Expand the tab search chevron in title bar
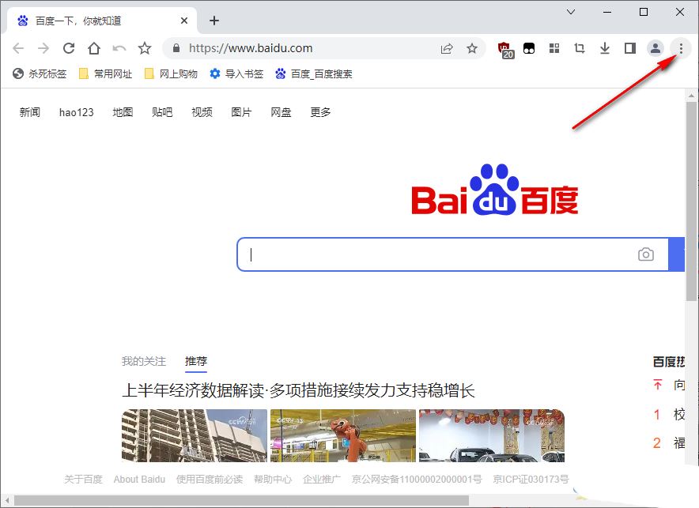The height and width of the screenshot is (508, 699). (x=572, y=12)
